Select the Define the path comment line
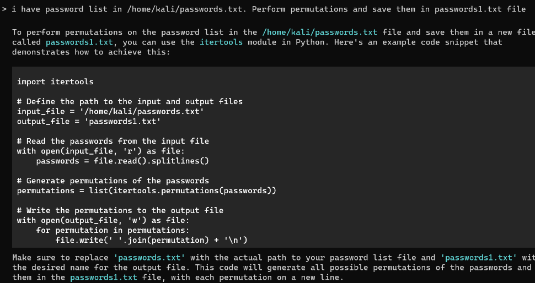This screenshot has width=535, height=283. coord(130,101)
